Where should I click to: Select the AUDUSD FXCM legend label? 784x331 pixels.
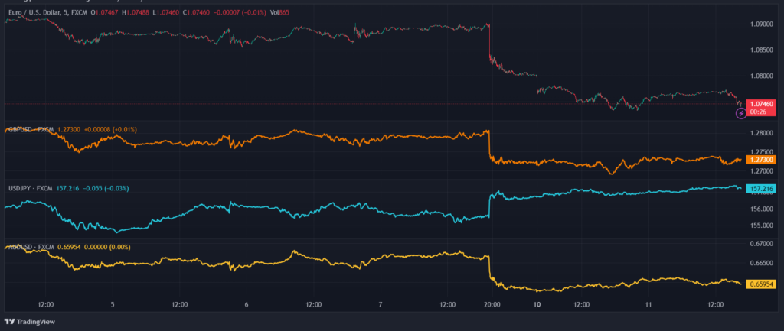pos(31,246)
